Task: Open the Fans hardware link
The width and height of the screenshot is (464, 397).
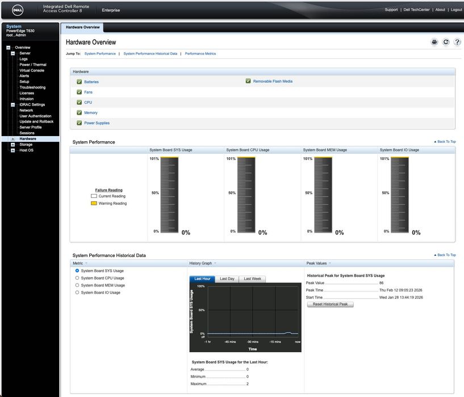Action: pyautogui.click(x=88, y=92)
